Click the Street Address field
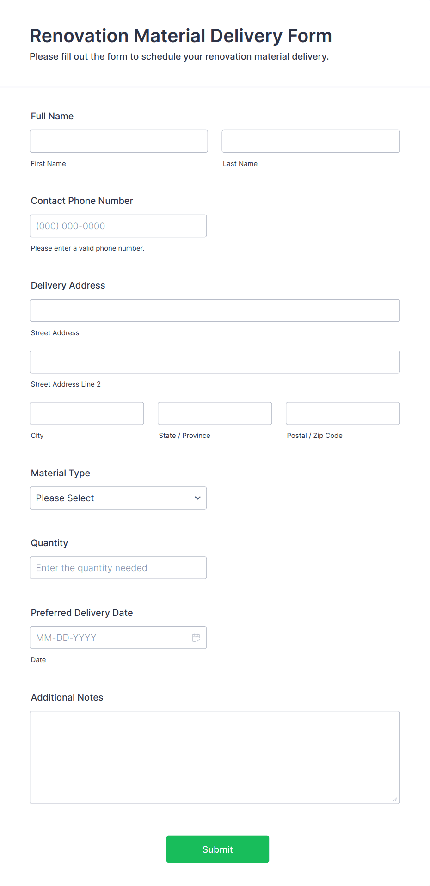Viewport: 430px width, 886px height. click(215, 310)
